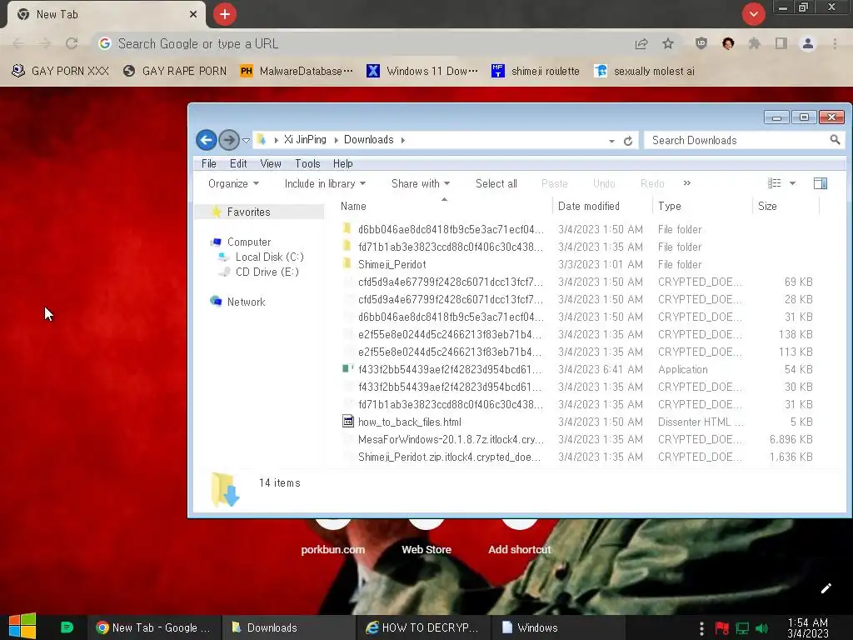Refresh the Downloads folder view

[628, 140]
